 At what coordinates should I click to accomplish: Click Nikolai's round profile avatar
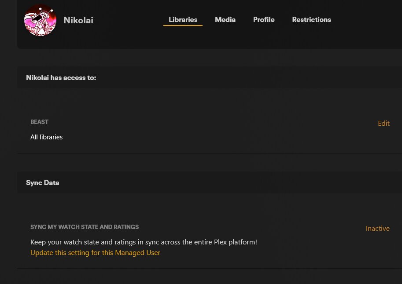point(40,20)
